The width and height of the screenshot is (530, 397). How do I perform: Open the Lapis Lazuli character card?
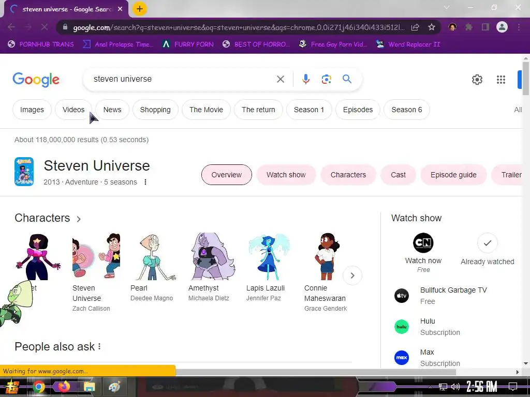[x=270, y=267]
